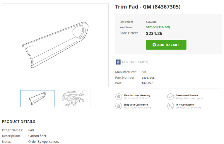Click the $234.26 sale price
The width and height of the screenshot is (224, 144).
pos(154,33)
